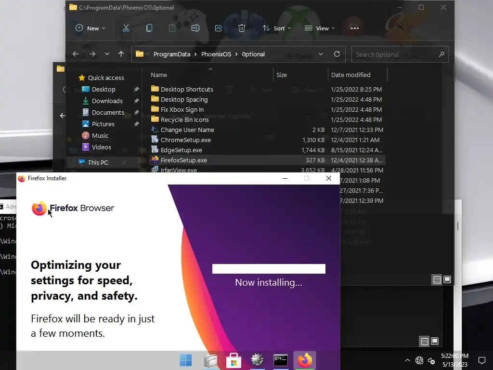
Task: Click the ChromeSetup.exe file icon
Action: tap(155, 139)
